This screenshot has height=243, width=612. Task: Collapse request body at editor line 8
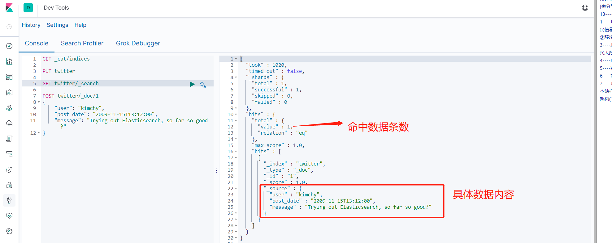[x=39, y=102]
